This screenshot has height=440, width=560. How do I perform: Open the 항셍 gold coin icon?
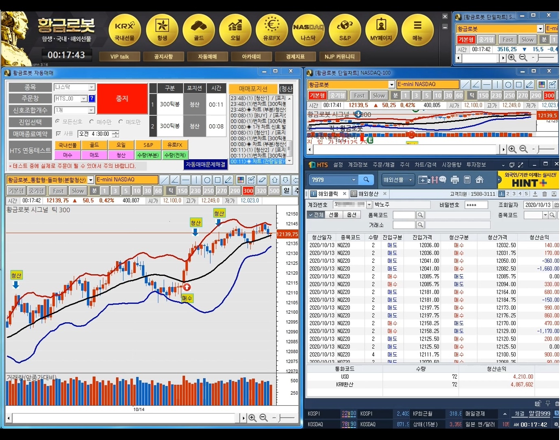tap(162, 30)
